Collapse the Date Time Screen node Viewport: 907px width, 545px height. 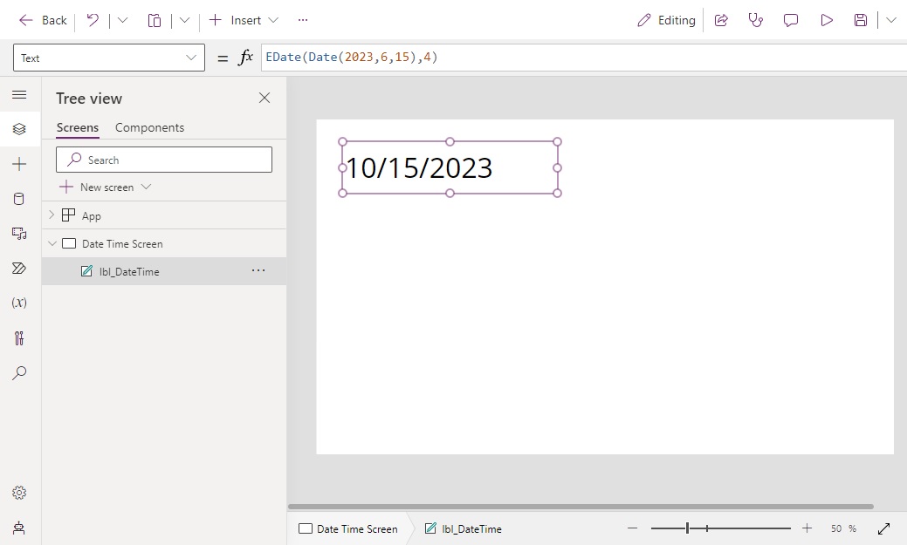[x=52, y=244]
